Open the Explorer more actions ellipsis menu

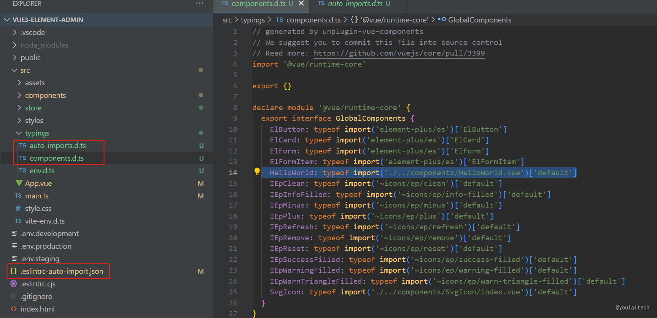pos(200,3)
